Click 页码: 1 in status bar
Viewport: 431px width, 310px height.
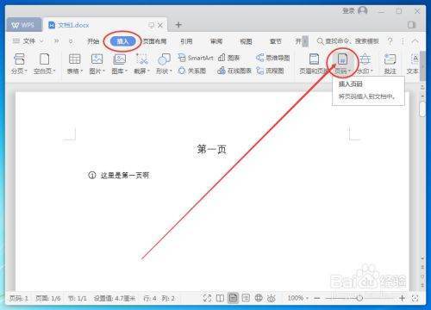point(19,298)
